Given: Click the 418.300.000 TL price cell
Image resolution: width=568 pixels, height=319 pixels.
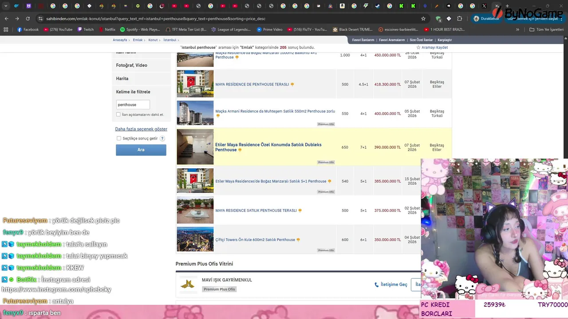Looking at the screenshot, I should pyautogui.click(x=387, y=84).
